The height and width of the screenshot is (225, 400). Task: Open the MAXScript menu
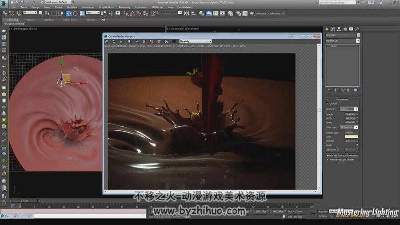pos(157,8)
